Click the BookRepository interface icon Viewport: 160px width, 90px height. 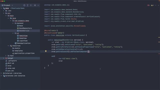(x=18, y=28)
